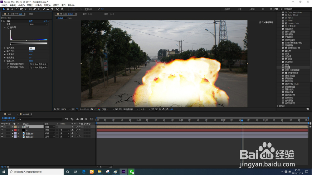Reset exposure icon in viewer bar
The image size is (312, 175).
click(x=167, y=109)
